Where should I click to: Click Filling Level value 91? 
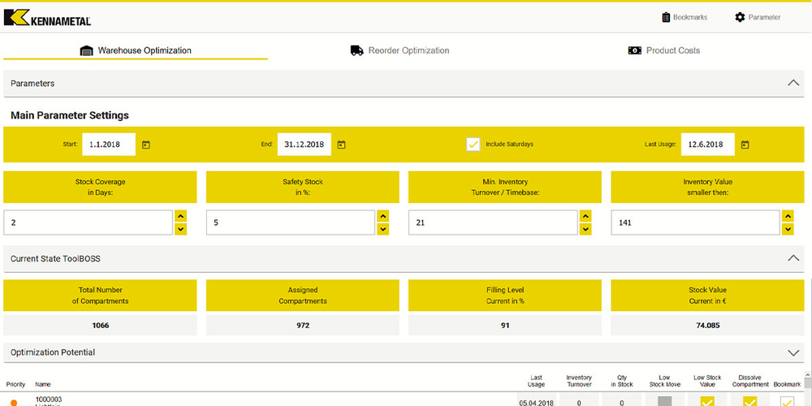505,326
